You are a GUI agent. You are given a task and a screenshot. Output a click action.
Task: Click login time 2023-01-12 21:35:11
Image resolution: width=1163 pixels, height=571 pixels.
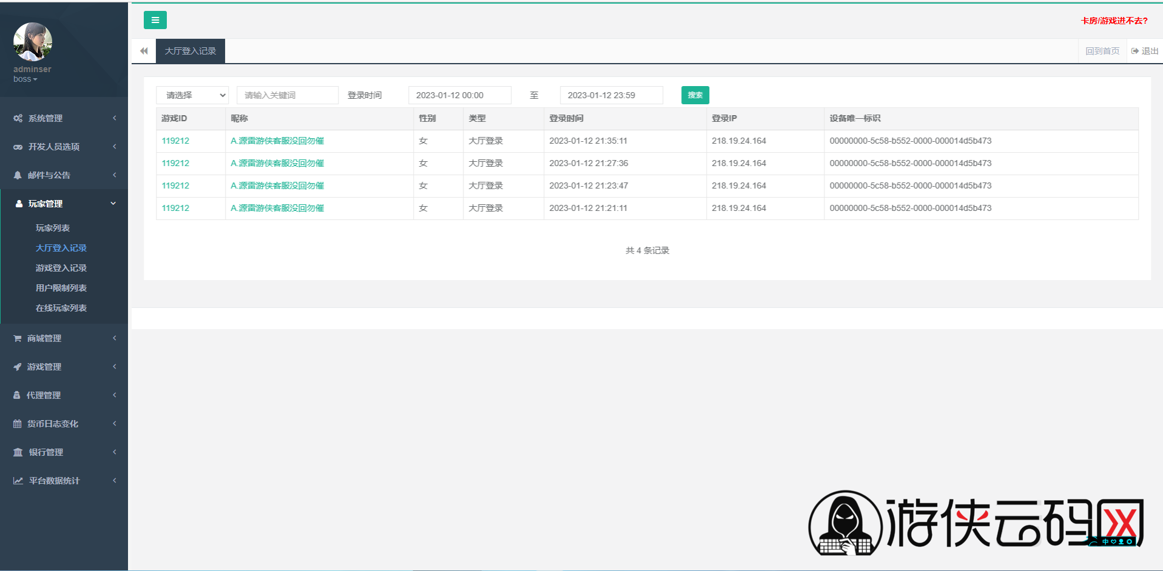point(588,141)
